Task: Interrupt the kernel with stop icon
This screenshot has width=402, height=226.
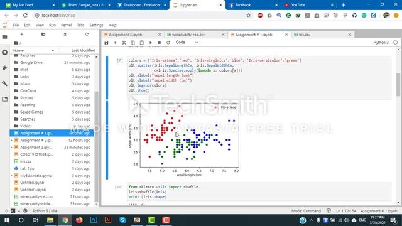Action: 160,43
